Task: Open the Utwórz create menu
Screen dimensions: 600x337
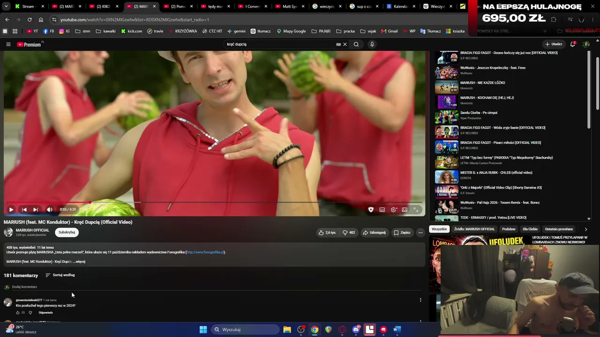Action: 554,44
